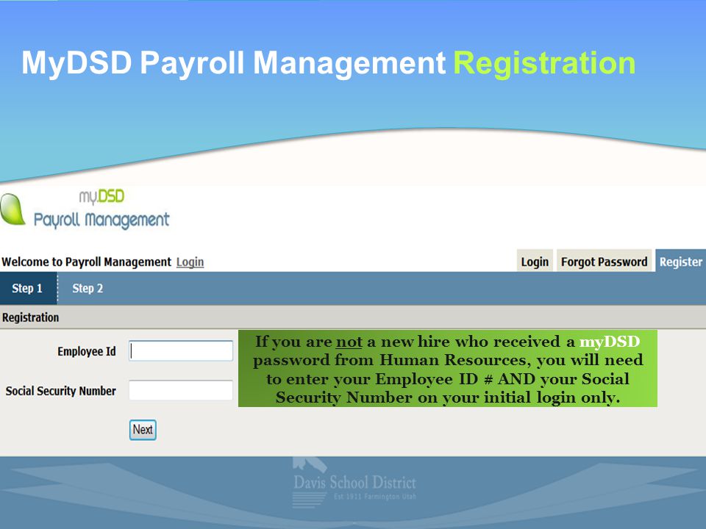The width and height of the screenshot is (706, 529).
Task: Open the Login tab
Action: (535, 261)
